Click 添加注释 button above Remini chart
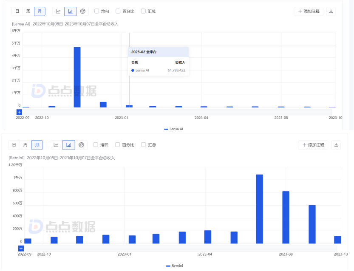Image resolution: width=354 pixels, height=271 pixels. (313, 145)
